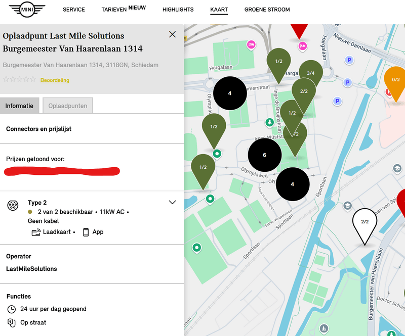Screen dimensions: 405x336
Task: Click the topmost blue parking P icon
Action: click(349, 60)
